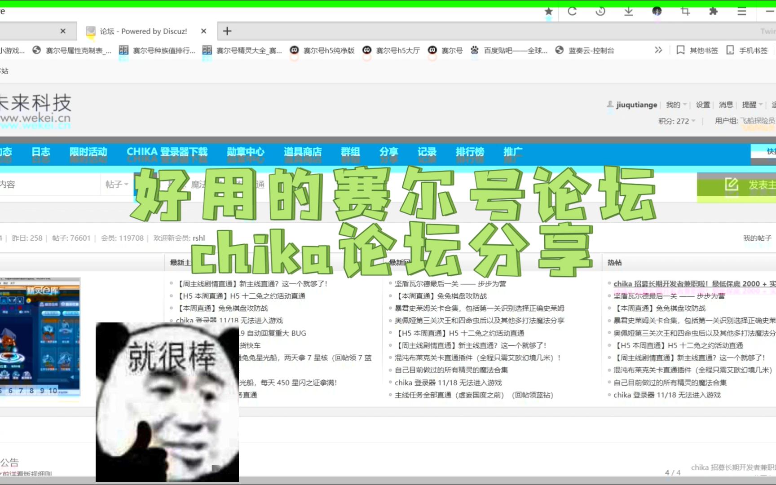Open CHIKA 登录器下载 nav item

[x=167, y=152]
